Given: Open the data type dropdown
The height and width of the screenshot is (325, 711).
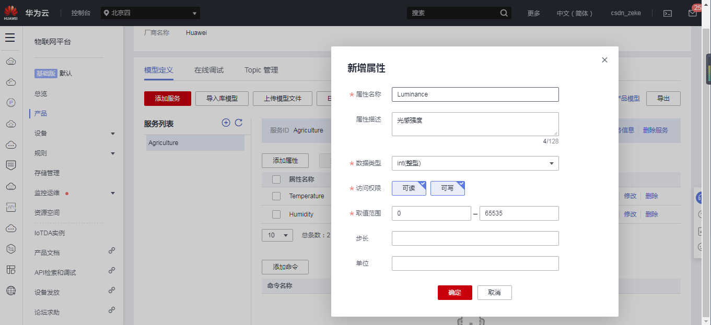Looking at the screenshot, I should 475,163.
